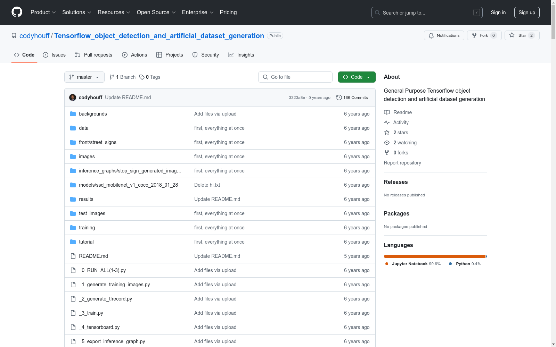Select the Code tab
This screenshot has width=556, height=347.
pos(24,55)
